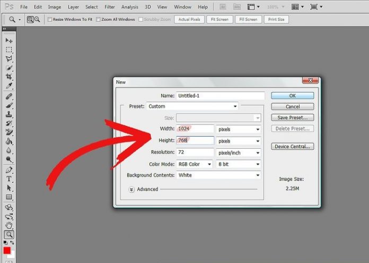The width and height of the screenshot is (369, 263).
Task: Select the Move tool
Action: point(9,41)
